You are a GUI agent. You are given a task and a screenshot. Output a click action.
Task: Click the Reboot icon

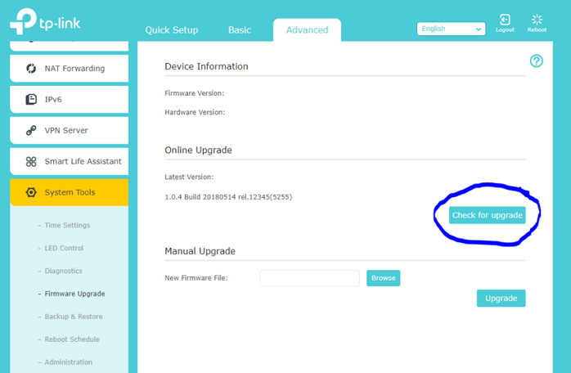[x=537, y=20]
